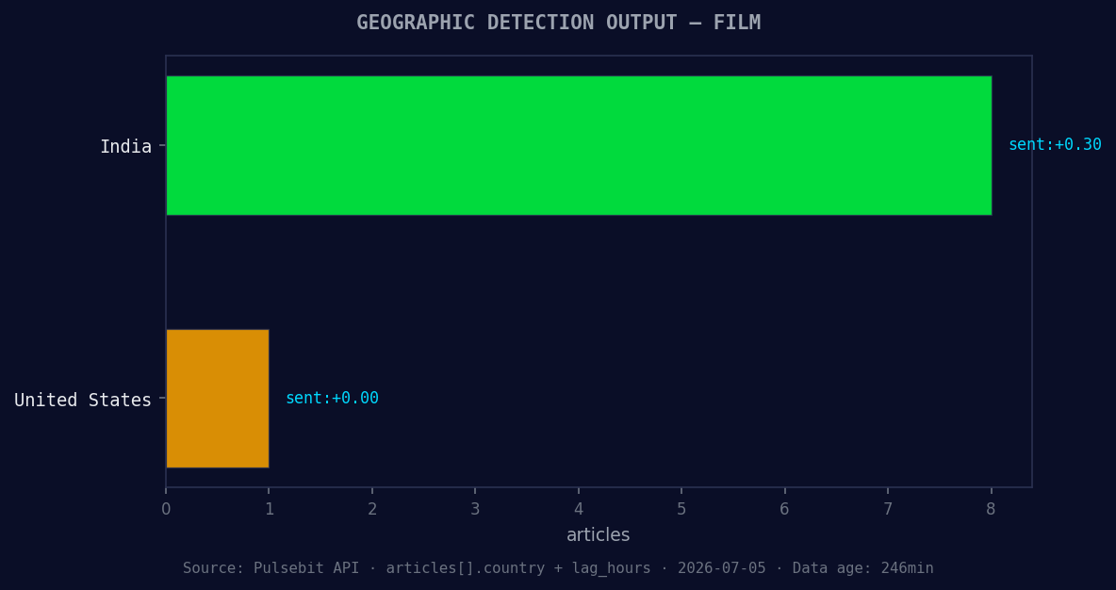Click the sent:+0.00 annotation
The height and width of the screenshot is (590, 1116).
(x=333, y=398)
